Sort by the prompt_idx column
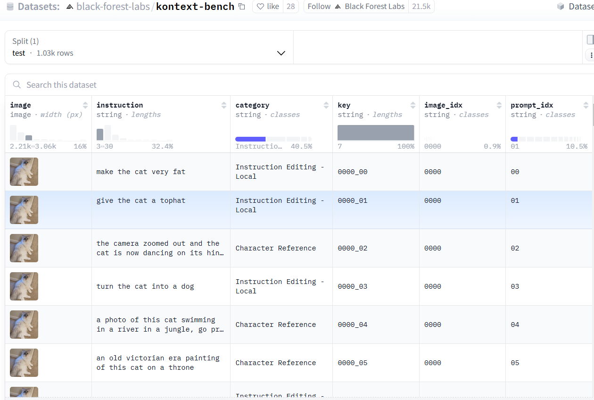This screenshot has height=400, width=594. pos(586,105)
